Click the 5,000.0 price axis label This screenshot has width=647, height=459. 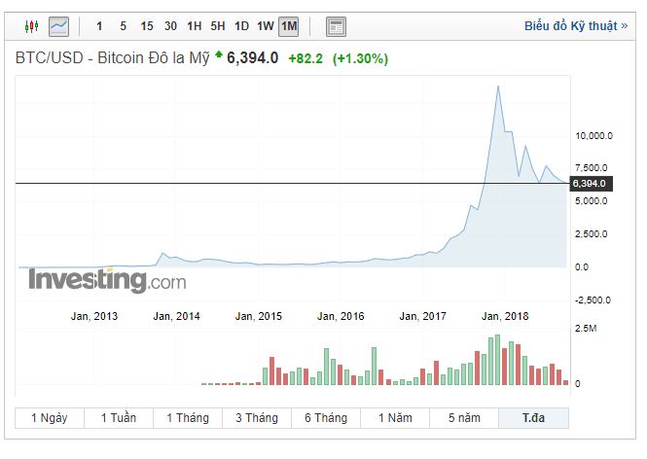pos(591,201)
